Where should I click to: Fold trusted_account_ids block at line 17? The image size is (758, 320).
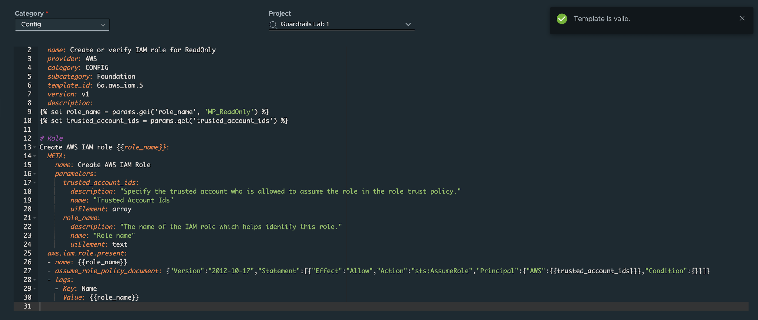click(x=35, y=182)
